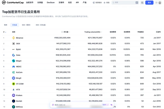Click the ¥42,516,153,982 open interest cell
The height and width of the screenshot is (109, 164).
click(x=63, y=84)
